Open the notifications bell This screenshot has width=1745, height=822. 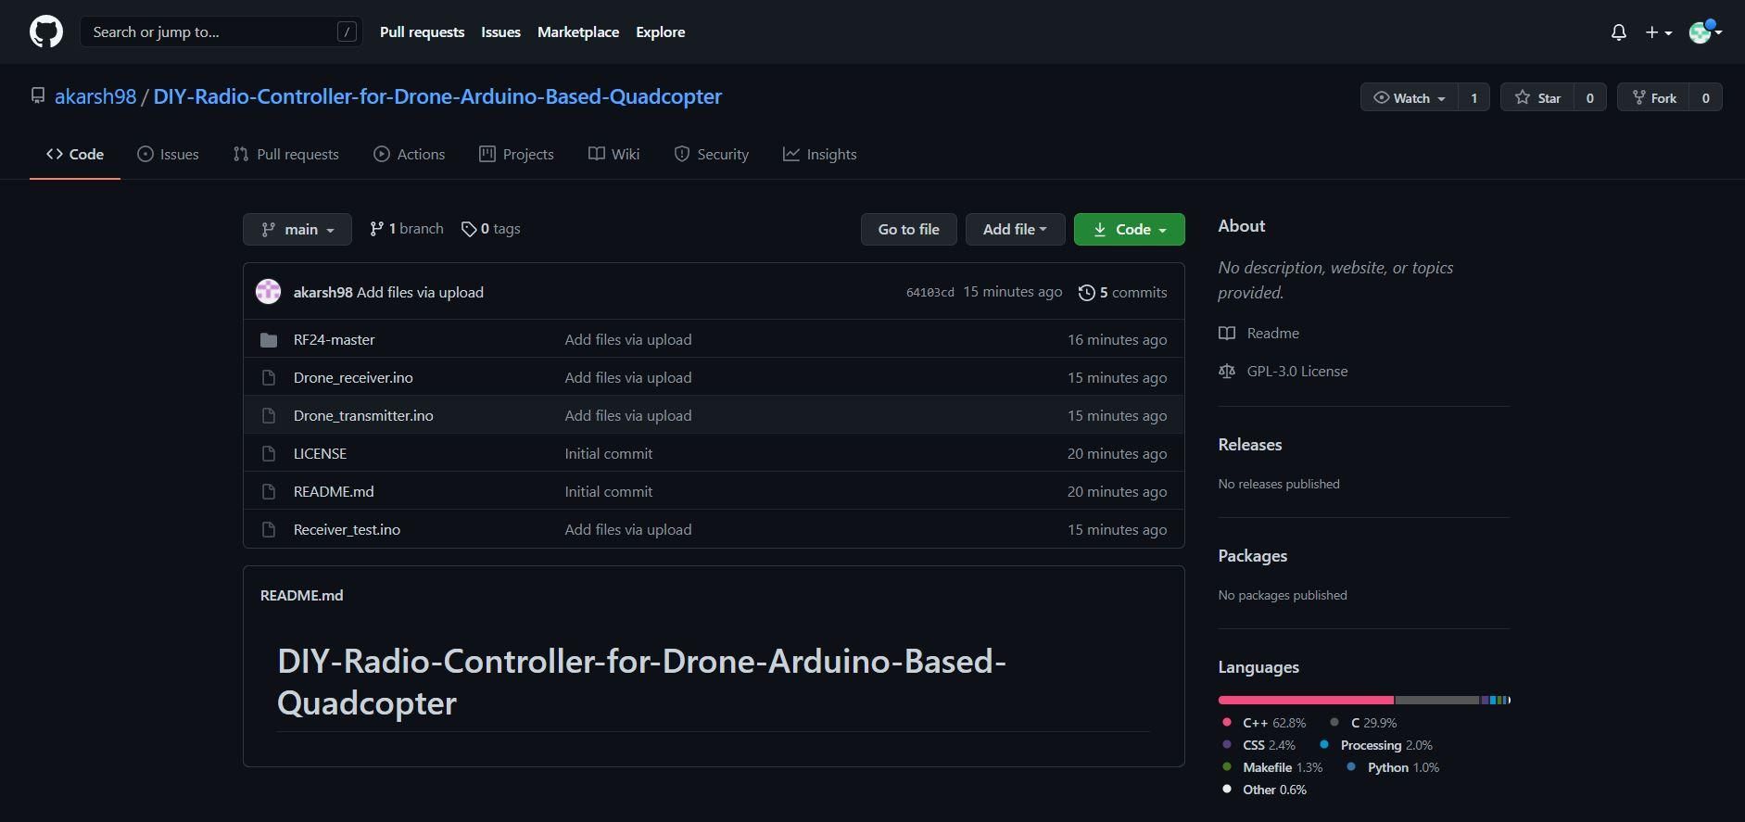tap(1619, 32)
